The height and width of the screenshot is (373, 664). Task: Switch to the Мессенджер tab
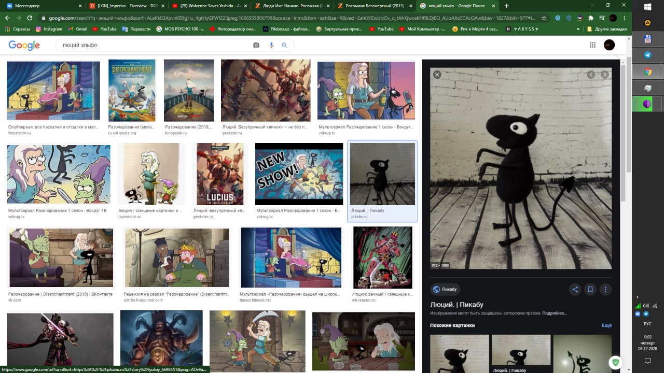44,6
